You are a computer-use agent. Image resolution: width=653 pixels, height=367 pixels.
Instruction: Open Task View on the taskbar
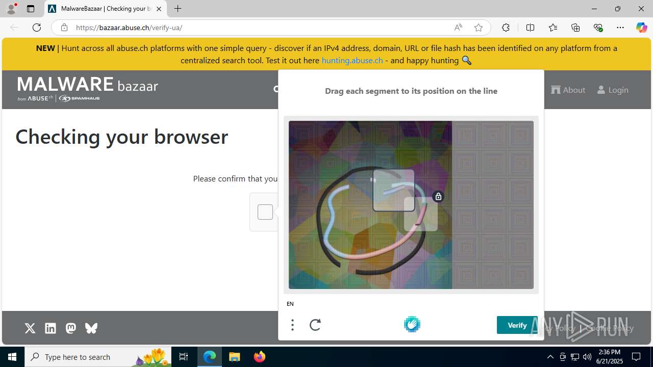[x=184, y=357]
